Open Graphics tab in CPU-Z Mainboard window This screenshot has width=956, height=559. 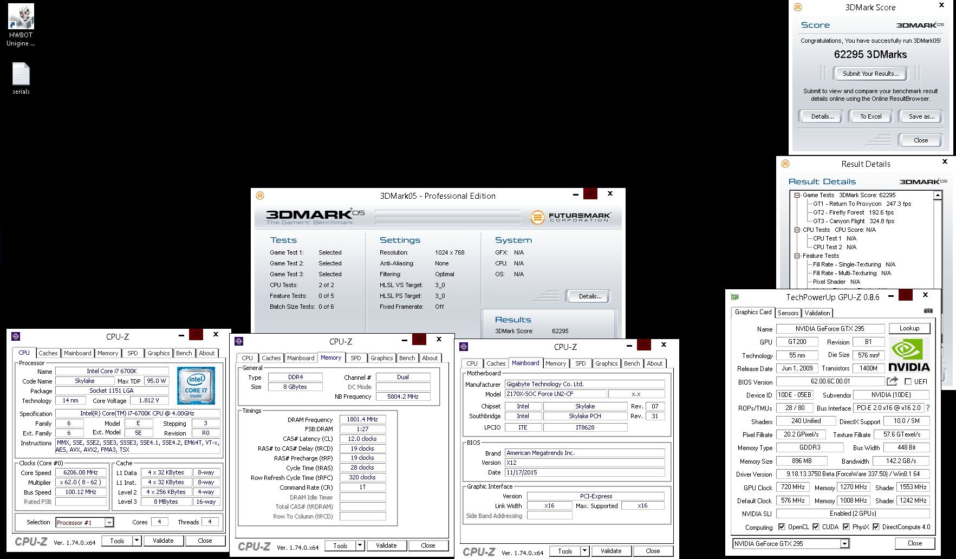click(607, 363)
